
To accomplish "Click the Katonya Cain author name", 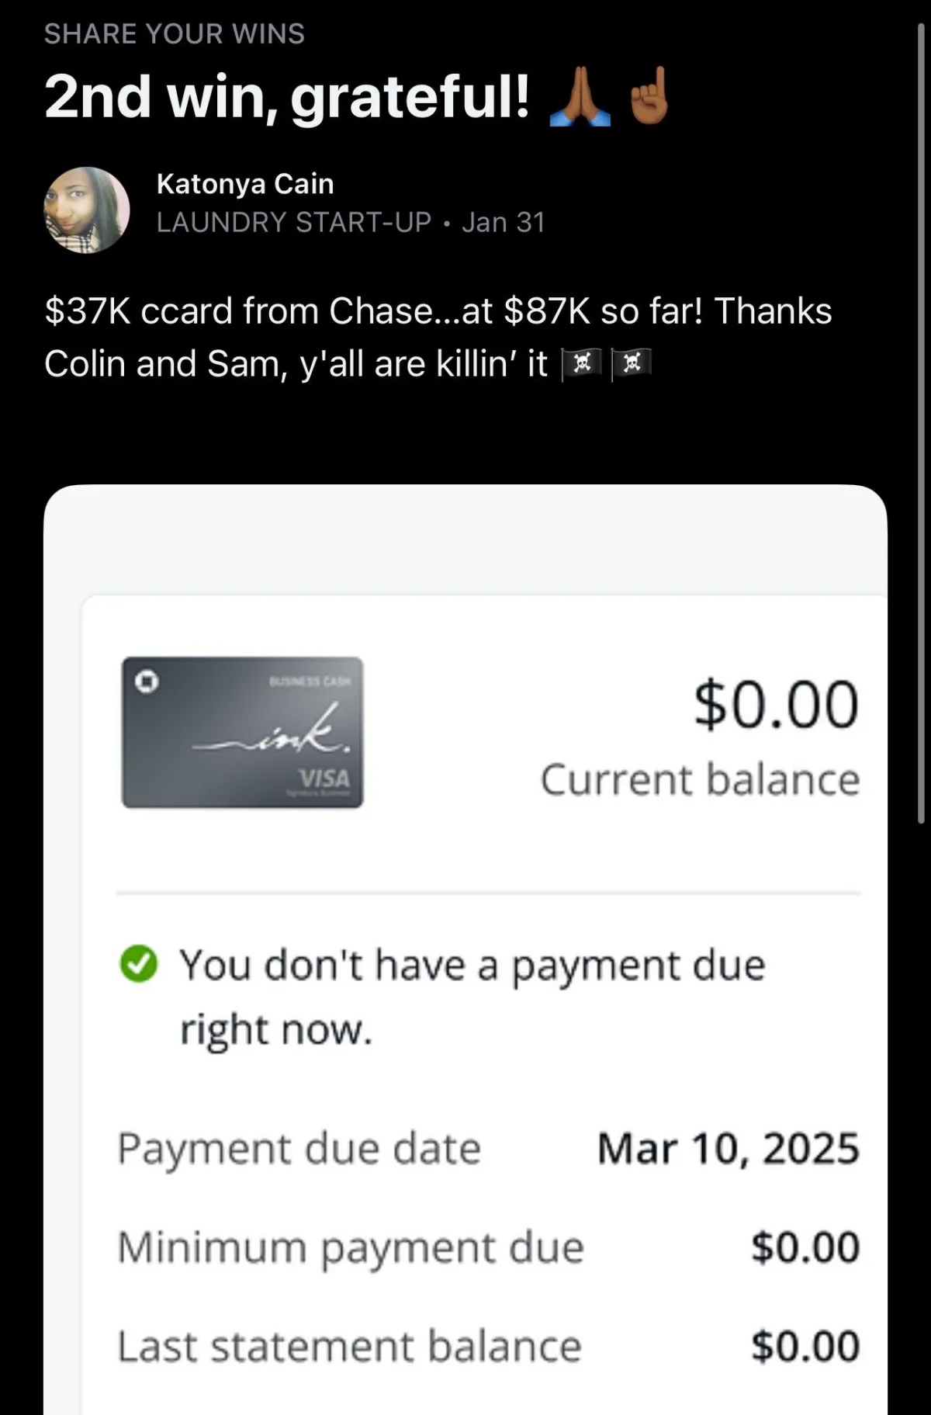I will click(x=244, y=184).
